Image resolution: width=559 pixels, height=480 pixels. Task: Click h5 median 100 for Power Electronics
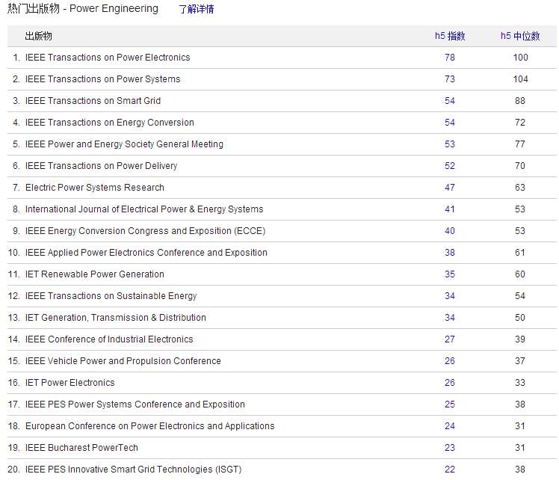520,58
